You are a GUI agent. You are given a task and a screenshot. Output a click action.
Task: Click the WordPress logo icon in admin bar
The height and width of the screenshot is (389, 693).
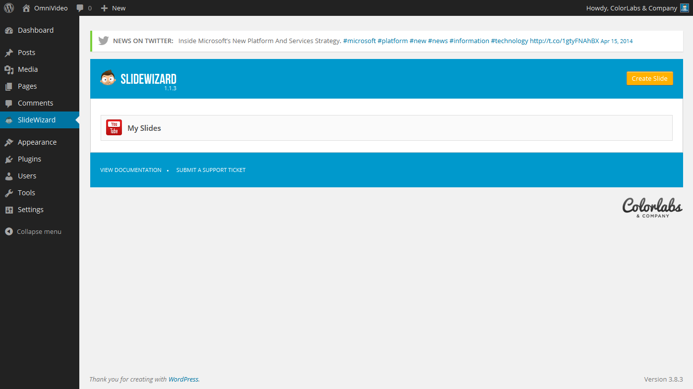pos(9,8)
